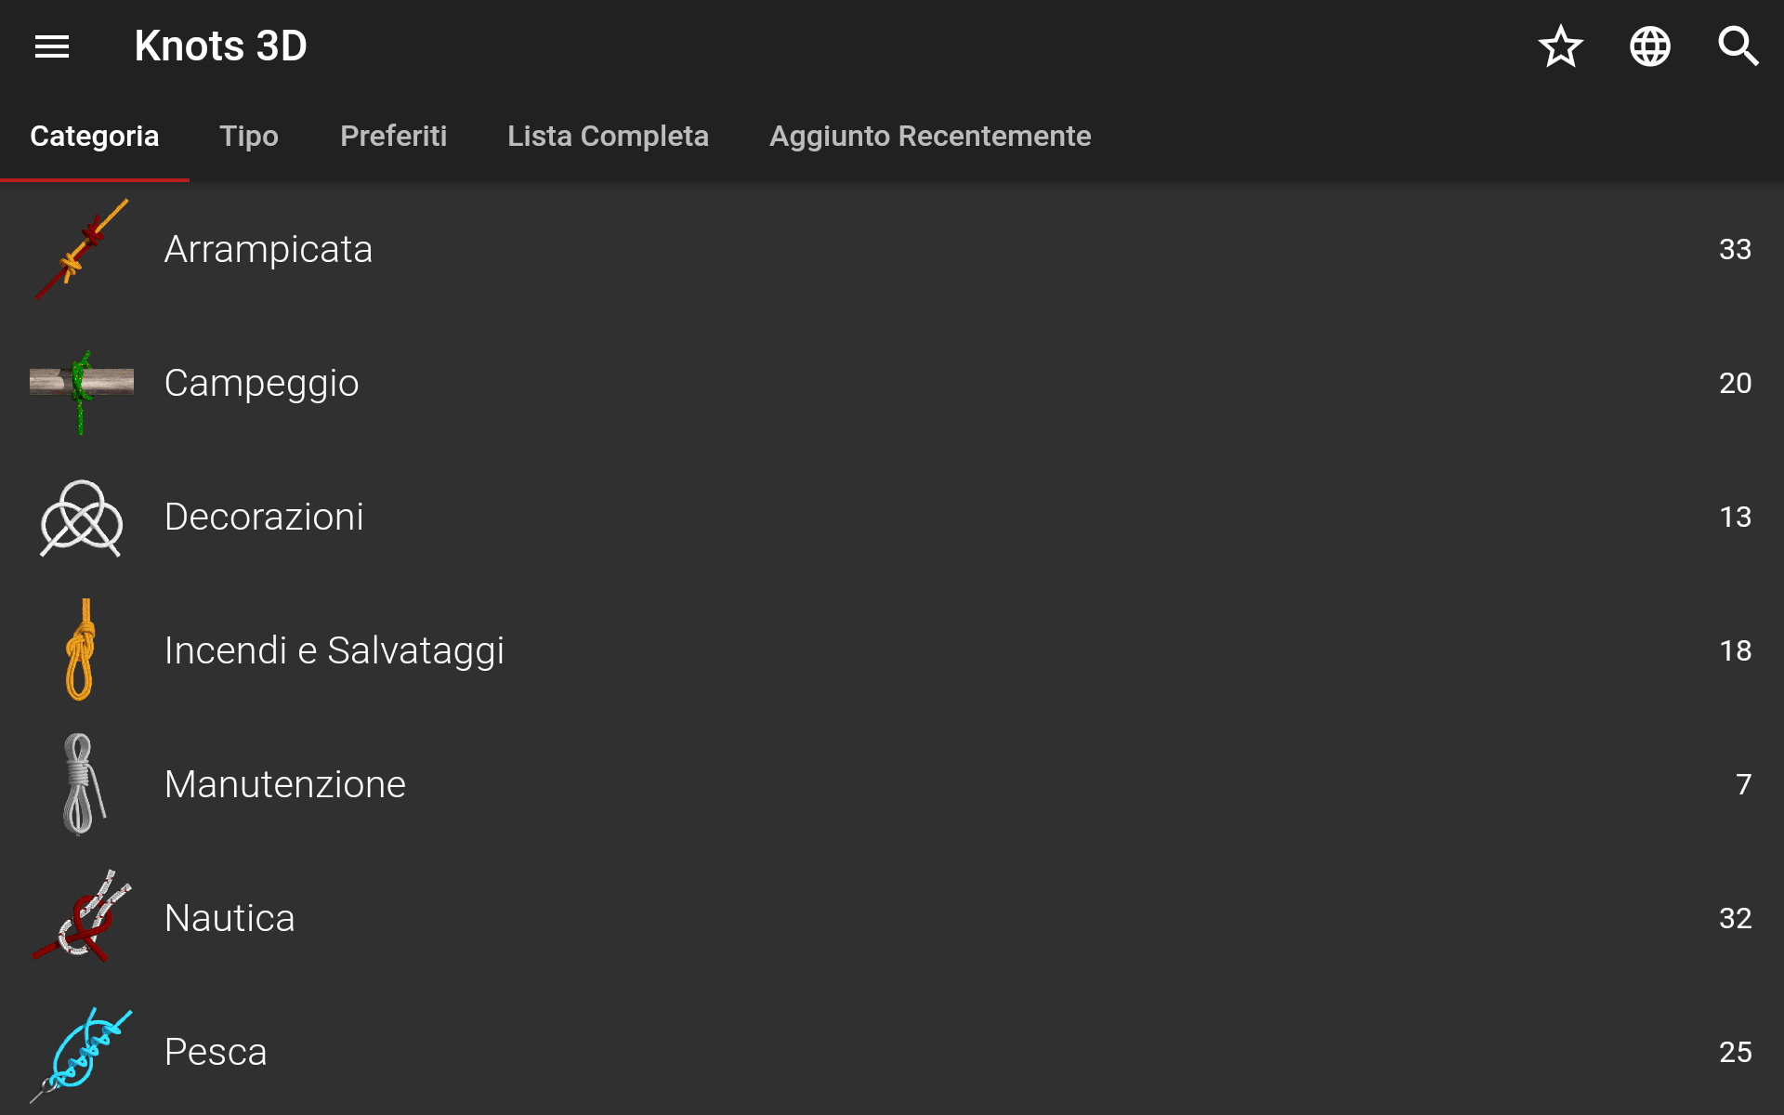
Task: Open the Lista Completa tab
Action: [608, 136]
